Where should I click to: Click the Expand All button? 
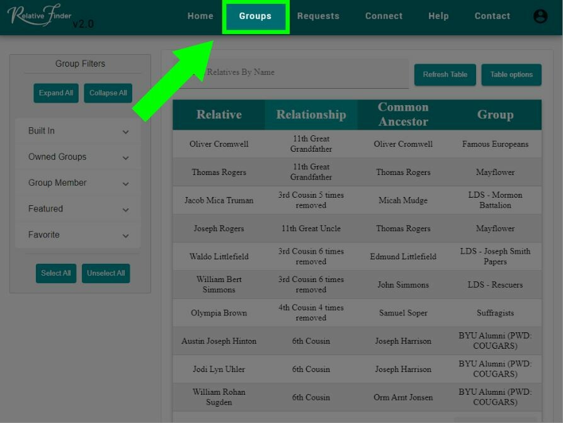[56, 93]
